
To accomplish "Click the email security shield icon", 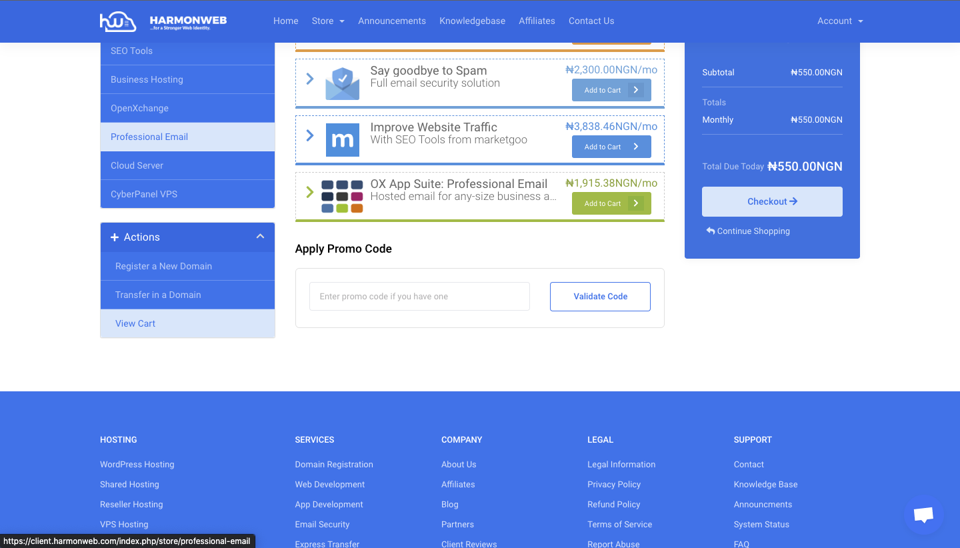I will (x=342, y=83).
